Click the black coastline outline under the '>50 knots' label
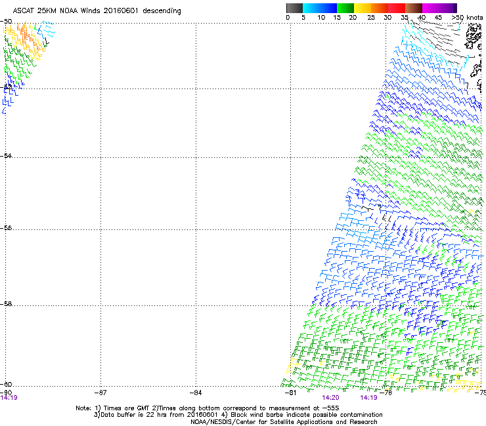The width and height of the screenshot is (486, 426). (474, 37)
